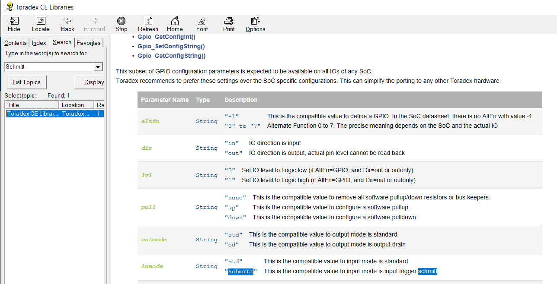Click the "-1" altfn value

(x=231, y=117)
